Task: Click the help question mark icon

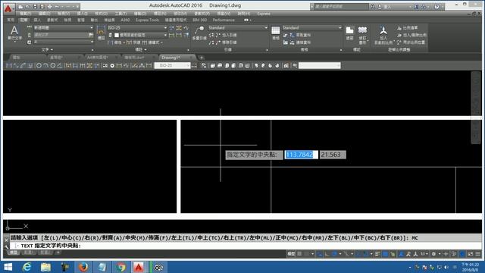Action: click(436, 7)
